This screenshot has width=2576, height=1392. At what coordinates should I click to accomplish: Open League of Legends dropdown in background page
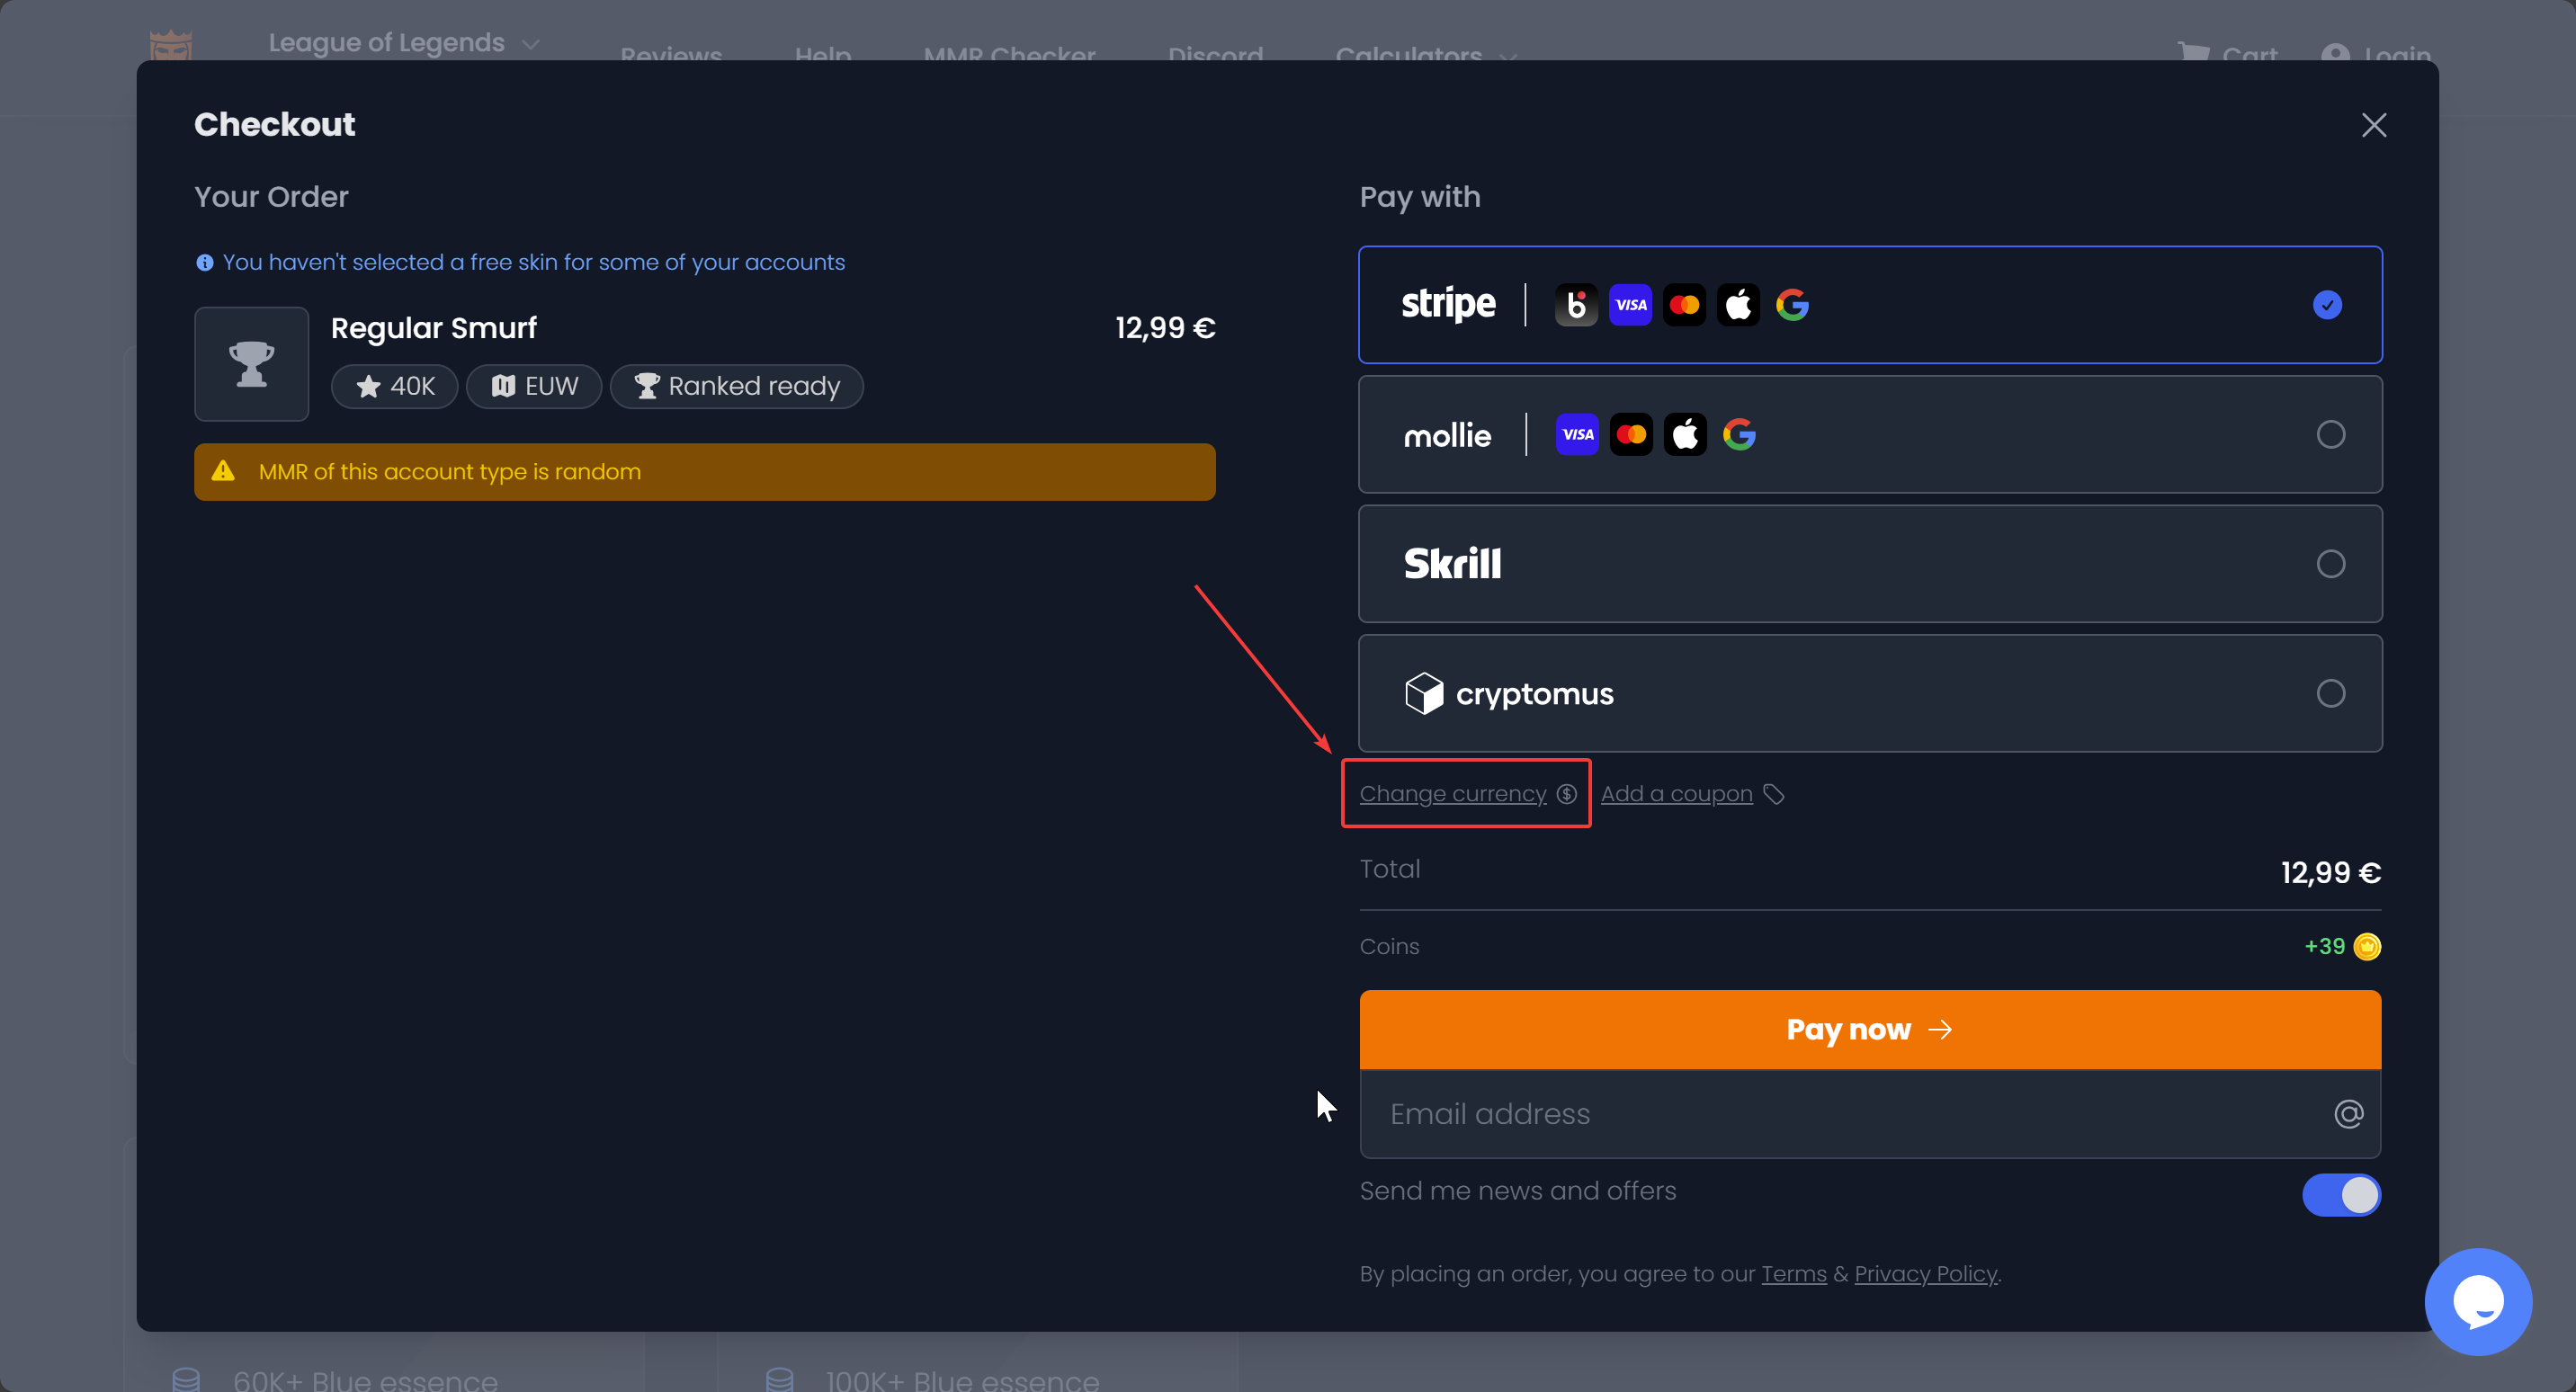coord(404,43)
